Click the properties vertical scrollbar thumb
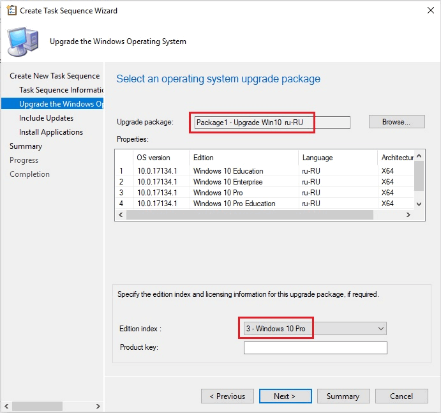The width and height of the screenshot is (441, 413). tap(419, 176)
